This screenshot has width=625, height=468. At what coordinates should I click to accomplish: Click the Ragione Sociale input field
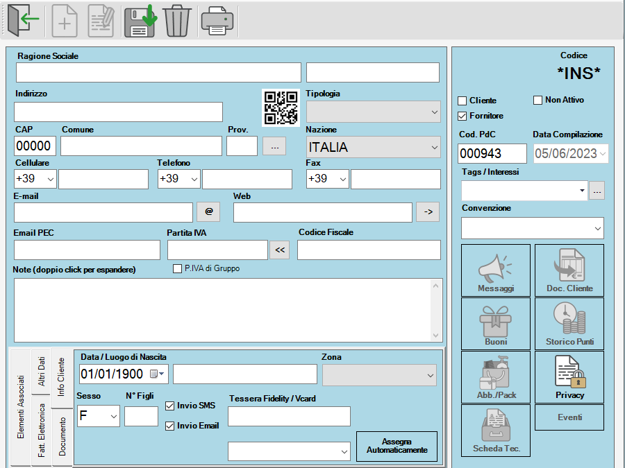(x=158, y=73)
